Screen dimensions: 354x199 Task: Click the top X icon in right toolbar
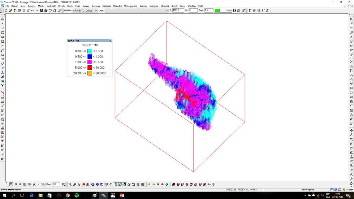351,20
